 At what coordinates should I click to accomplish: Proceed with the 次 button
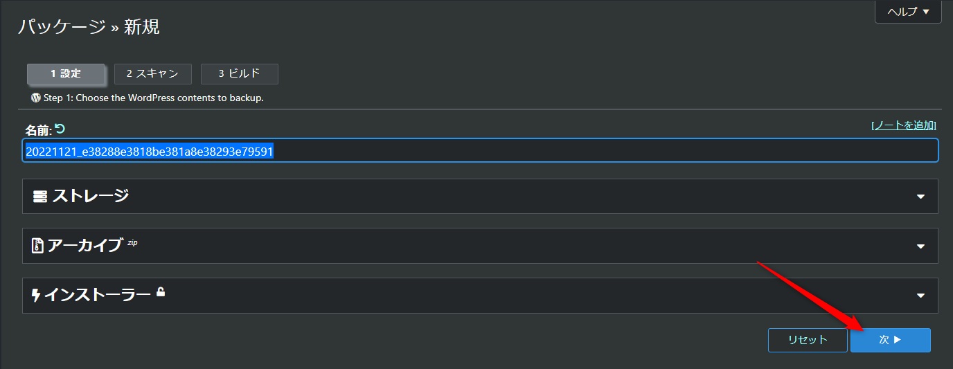[890, 340]
